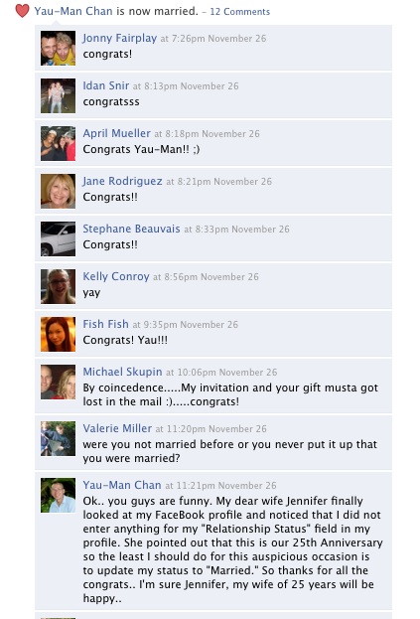Visit Valerie Miller's name link
420x619 pixels.
(x=117, y=428)
